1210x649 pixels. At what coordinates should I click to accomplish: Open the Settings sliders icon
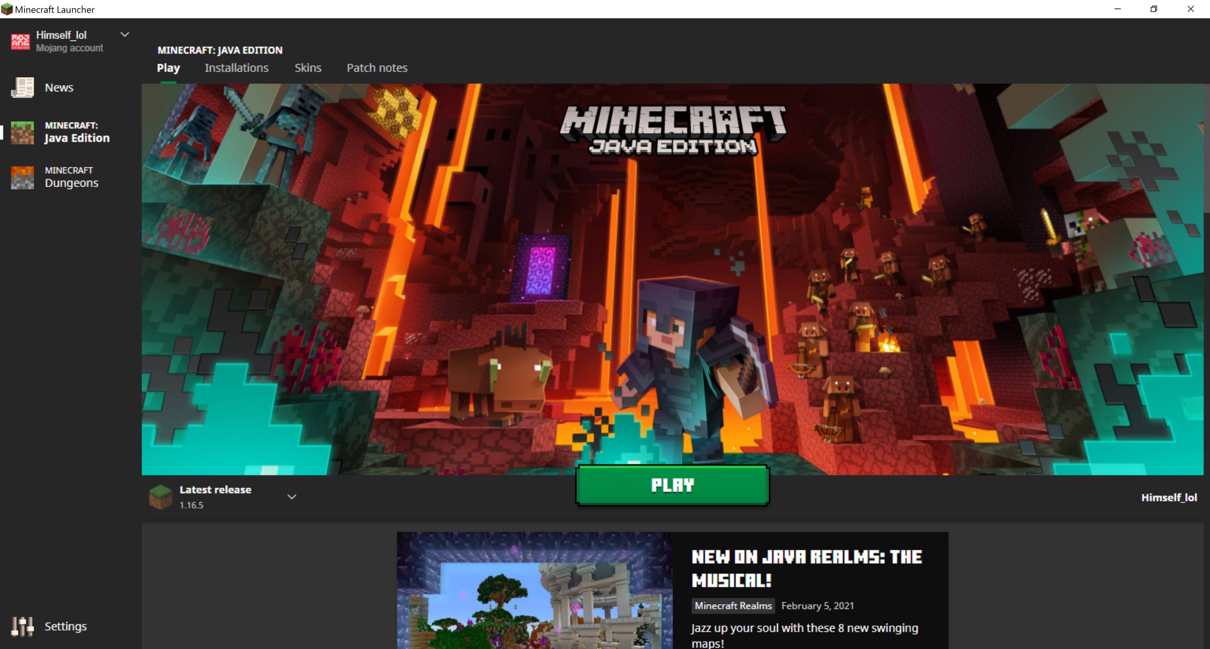pyautogui.click(x=22, y=626)
